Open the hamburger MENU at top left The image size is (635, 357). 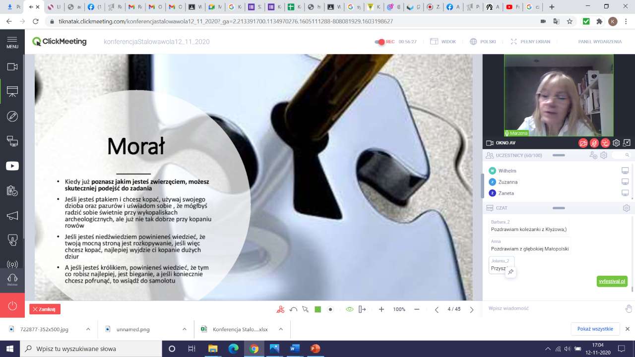click(x=12, y=42)
